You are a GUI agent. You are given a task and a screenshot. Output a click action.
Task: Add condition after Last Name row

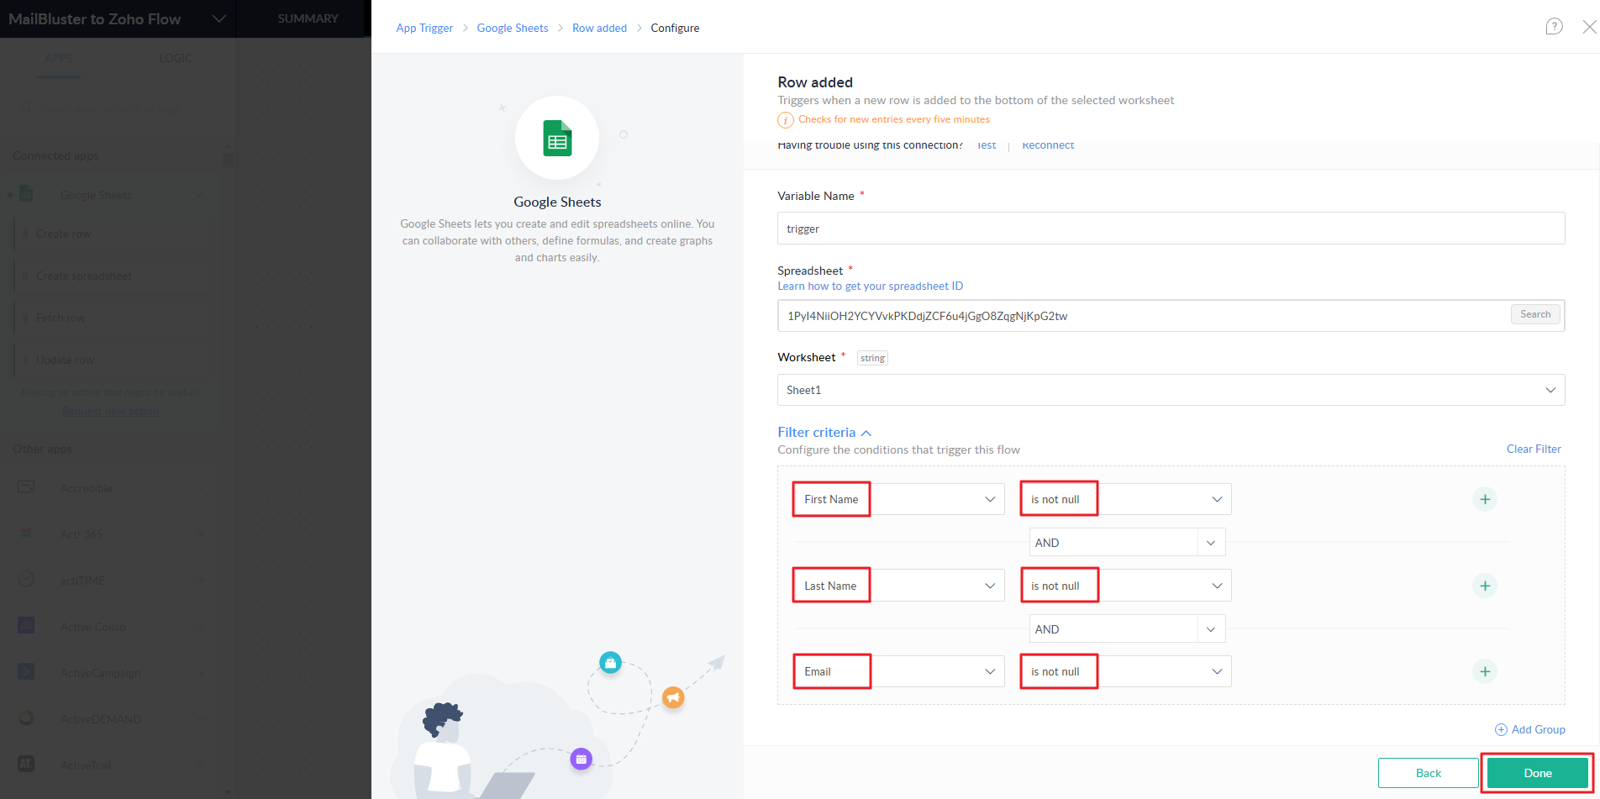pyautogui.click(x=1485, y=586)
